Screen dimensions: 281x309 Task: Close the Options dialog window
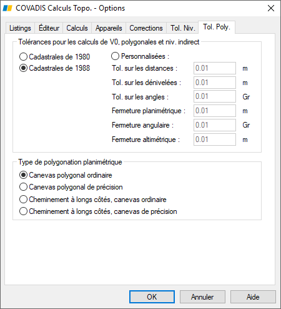tap(271, 8)
